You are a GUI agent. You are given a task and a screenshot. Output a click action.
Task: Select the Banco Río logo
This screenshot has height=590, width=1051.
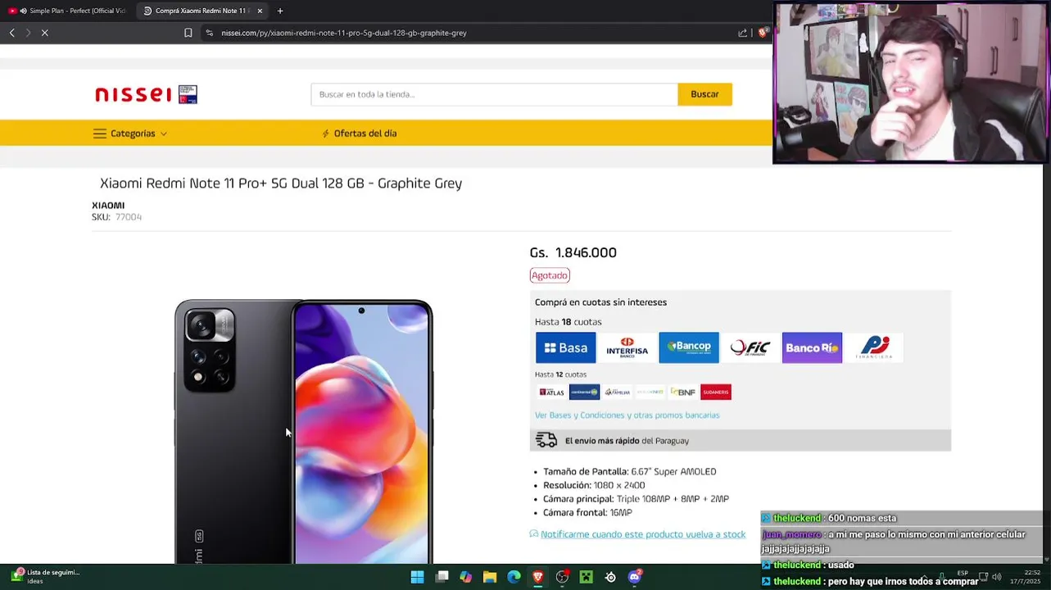click(x=812, y=347)
